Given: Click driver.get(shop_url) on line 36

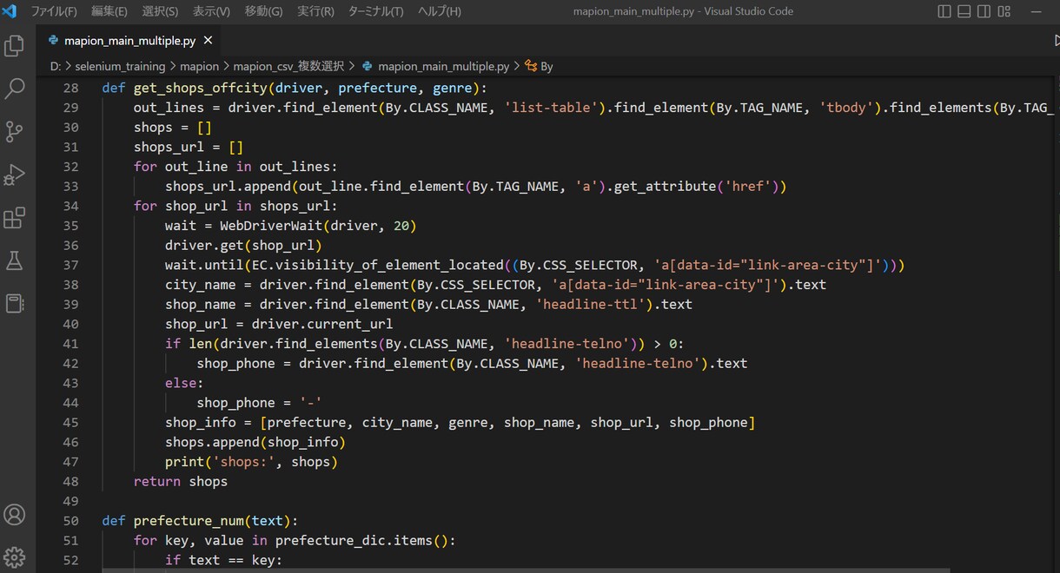Looking at the screenshot, I should point(243,246).
